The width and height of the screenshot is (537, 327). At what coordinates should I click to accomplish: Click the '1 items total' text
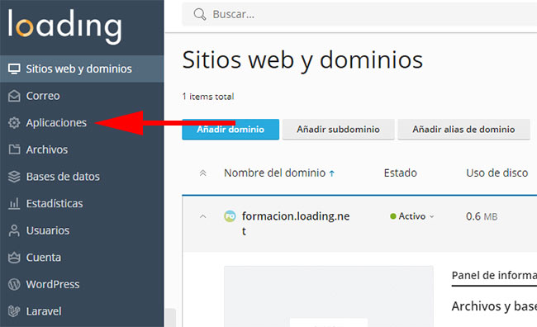[208, 97]
